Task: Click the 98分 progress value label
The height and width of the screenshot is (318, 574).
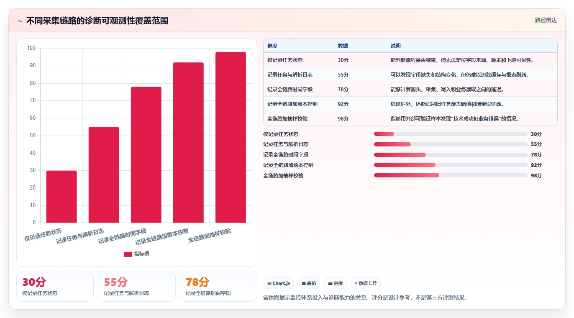Action: (536, 176)
